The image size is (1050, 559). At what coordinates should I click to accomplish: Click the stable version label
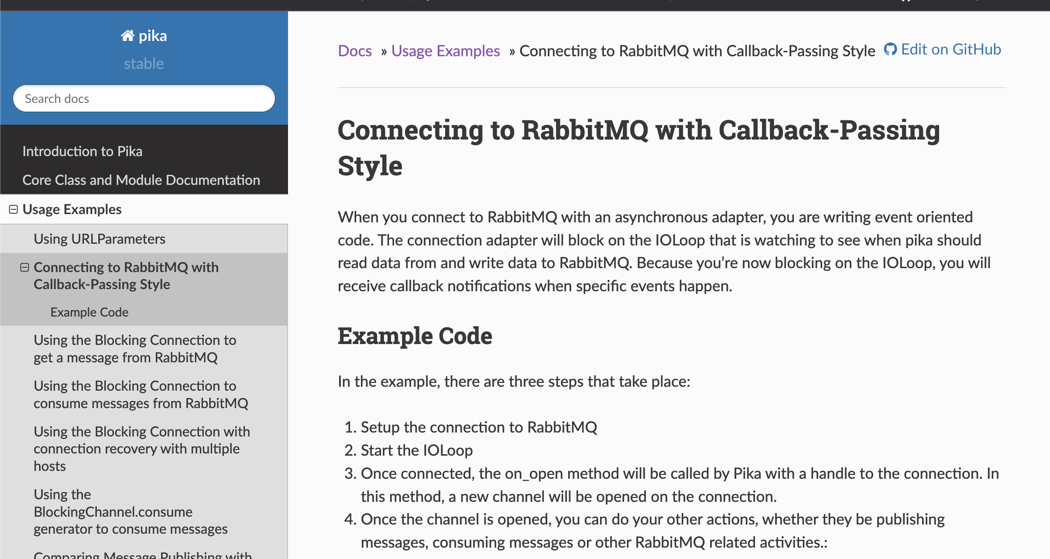coord(144,64)
